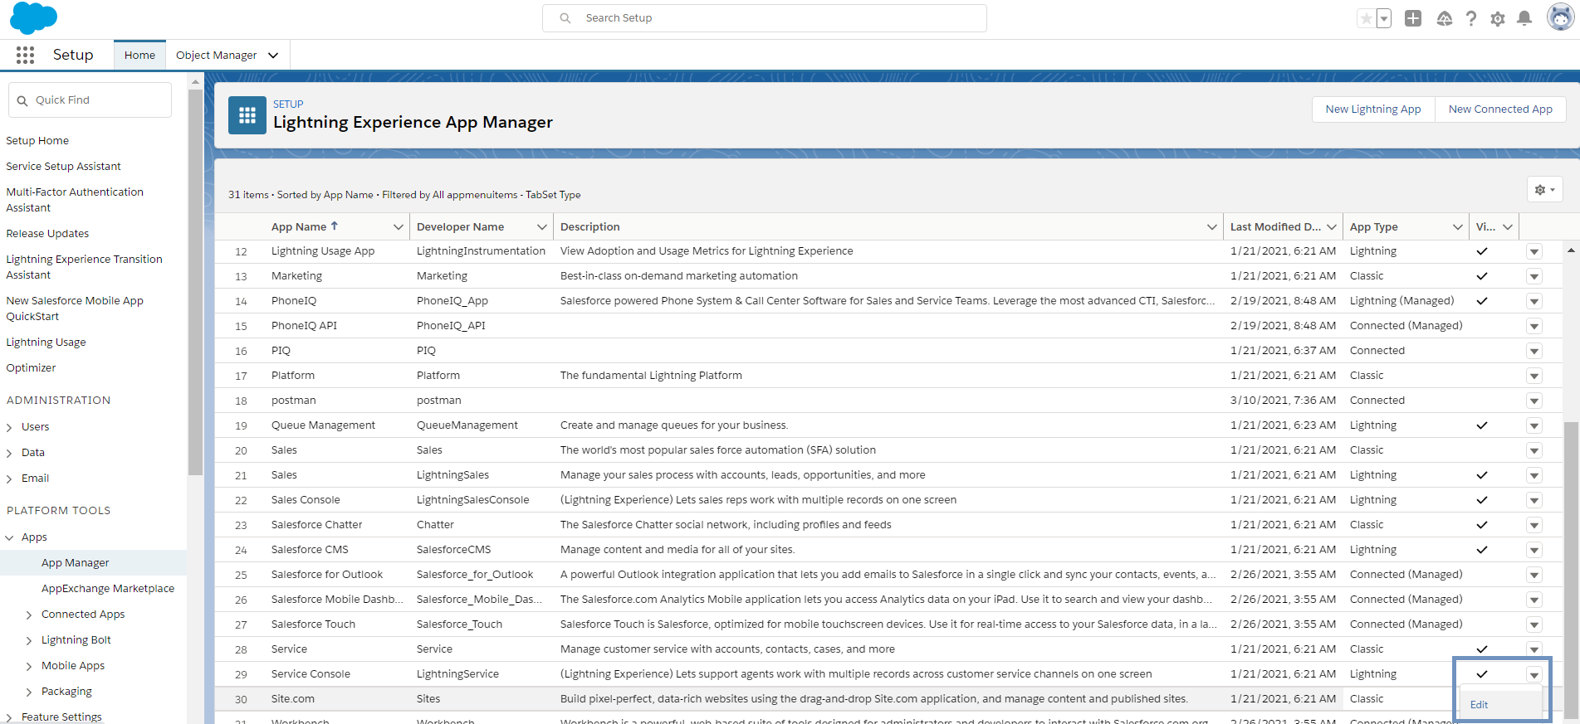Open row actions for Lightning Usage App
This screenshot has width=1580, height=724.
click(x=1534, y=251)
